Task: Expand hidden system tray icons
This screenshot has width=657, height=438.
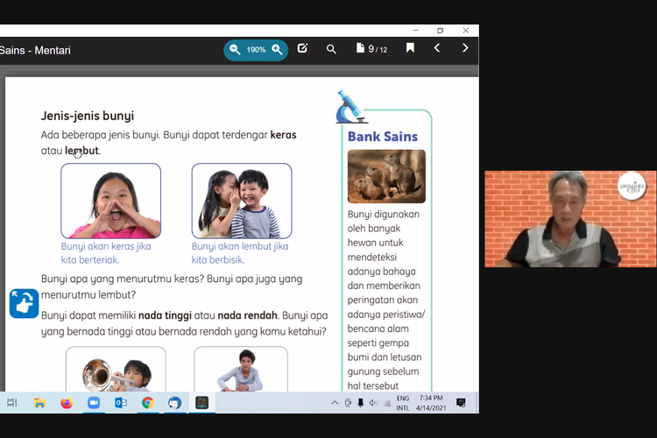Action: point(334,403)
